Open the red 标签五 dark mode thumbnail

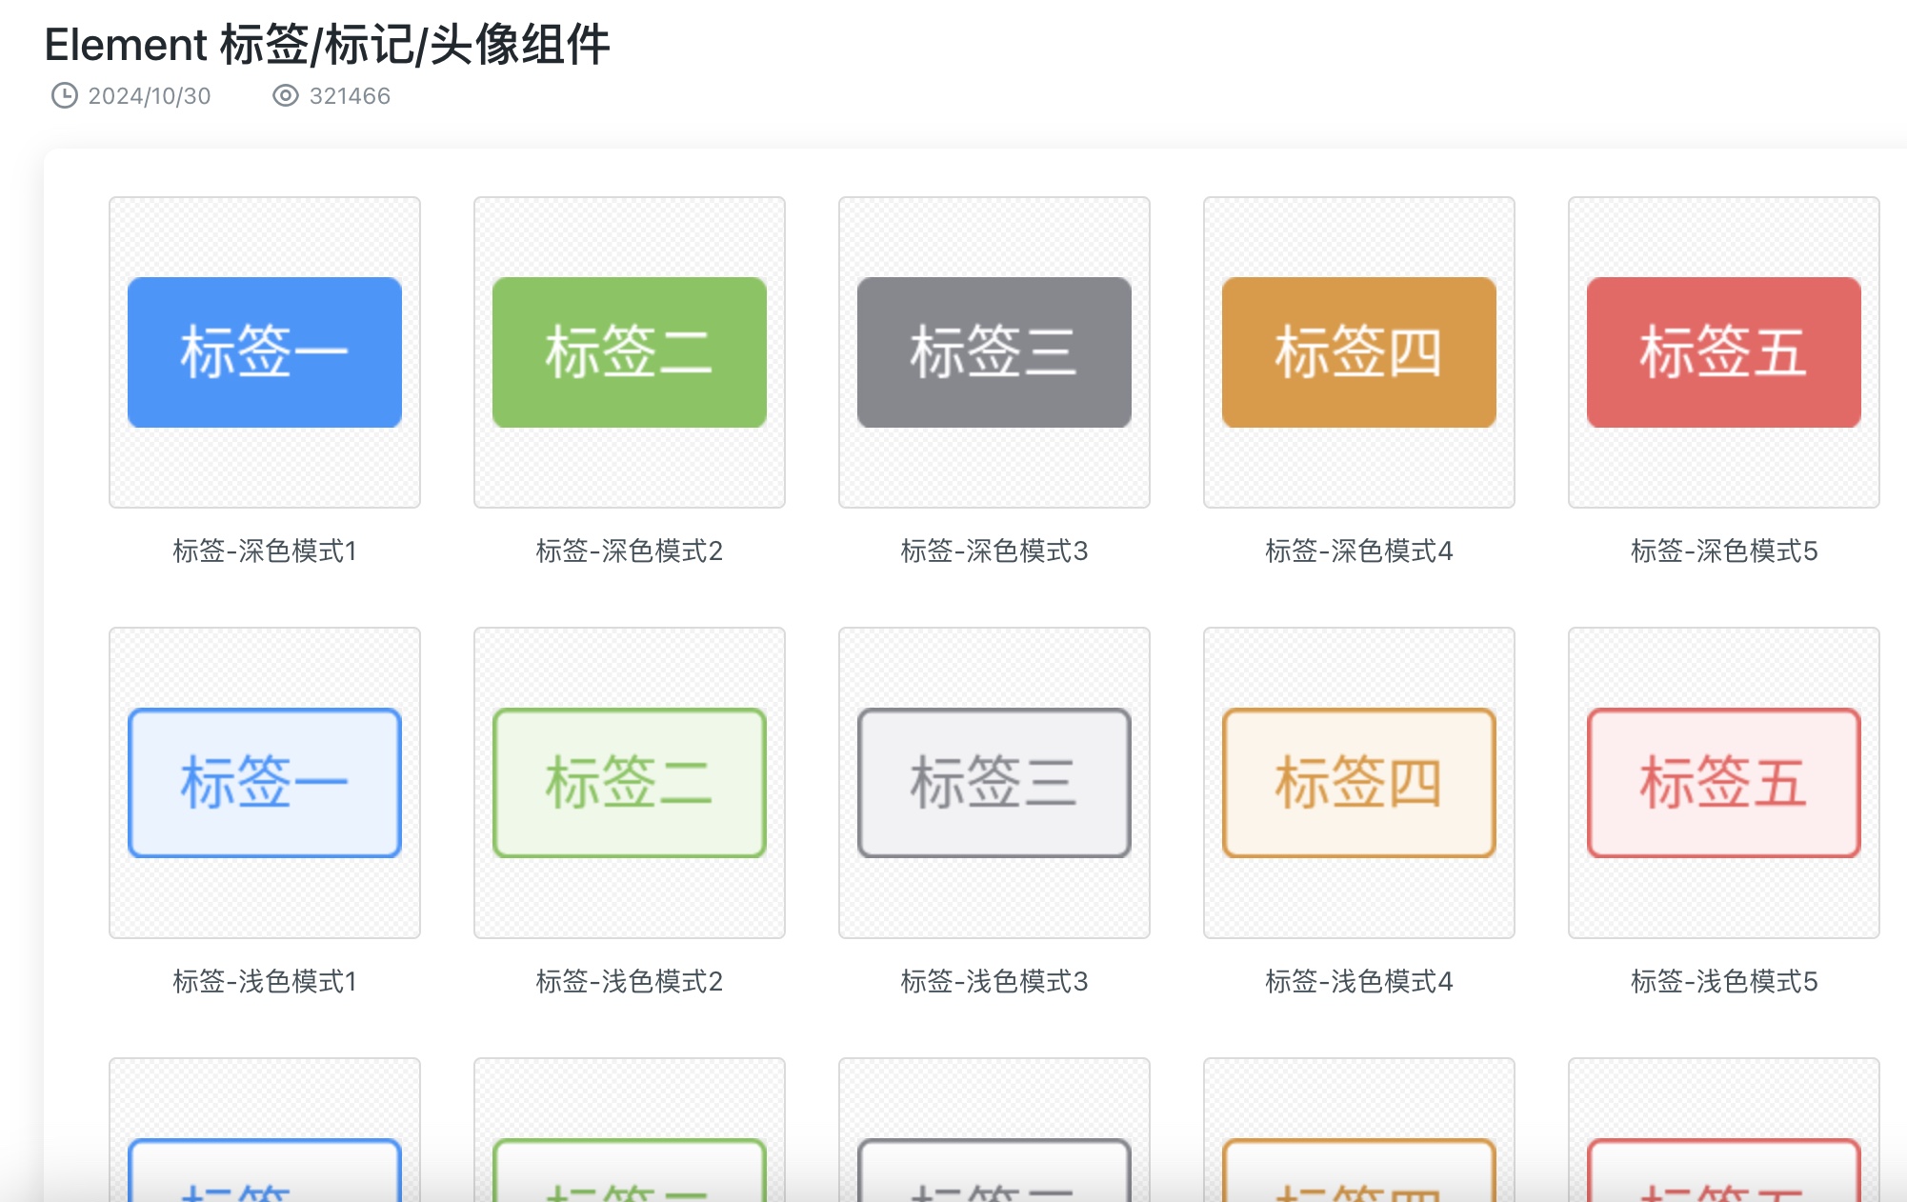1724,352
